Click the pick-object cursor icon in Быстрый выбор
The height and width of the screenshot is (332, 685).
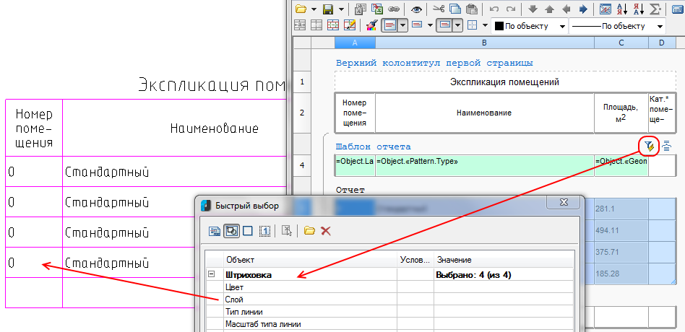[286, 231]
